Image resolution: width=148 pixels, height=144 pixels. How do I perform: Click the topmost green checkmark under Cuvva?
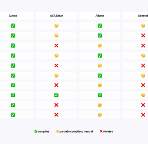[x=13, y=26]
